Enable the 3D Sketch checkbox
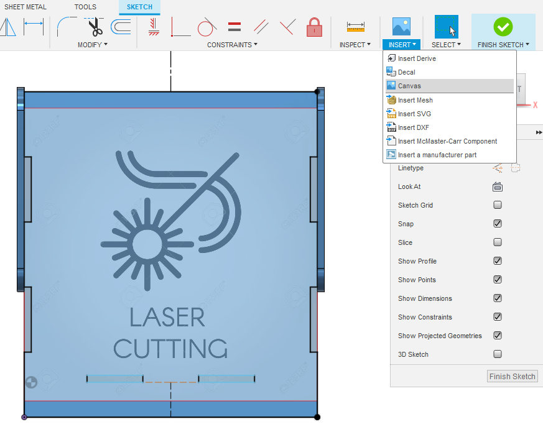Image resolution: width=543 pixels, height=437 pixels. (498, 354)
